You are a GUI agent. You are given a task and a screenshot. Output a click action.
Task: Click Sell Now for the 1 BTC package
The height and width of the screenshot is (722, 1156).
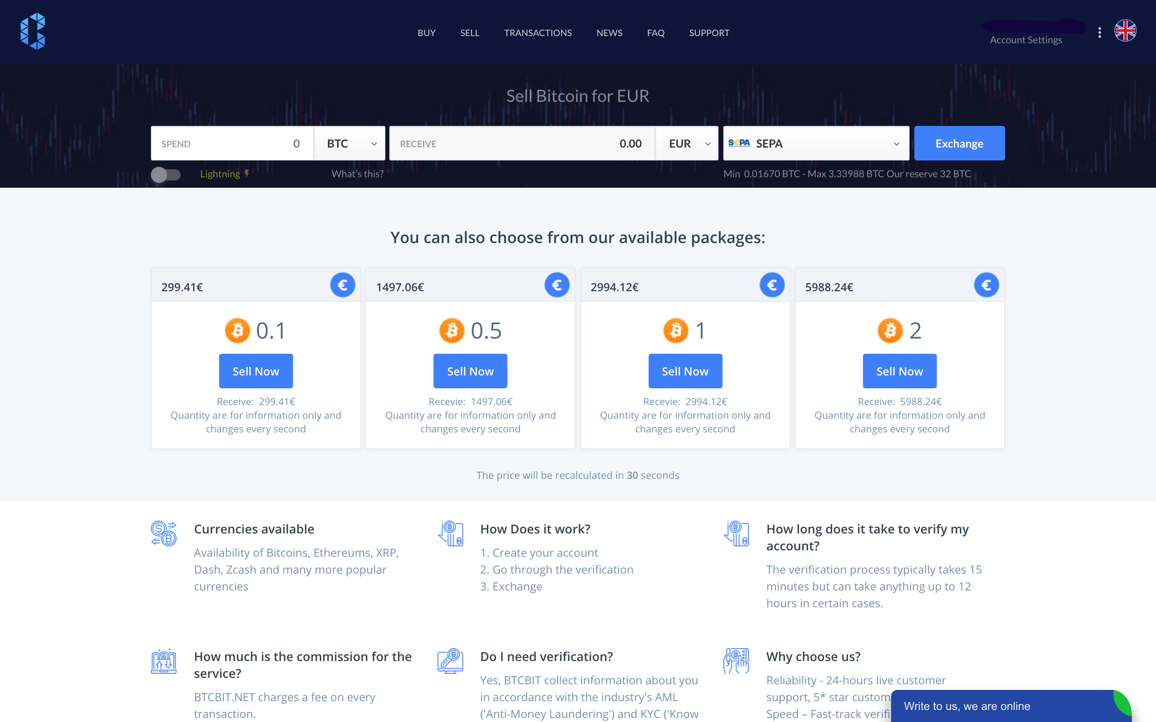685,371
